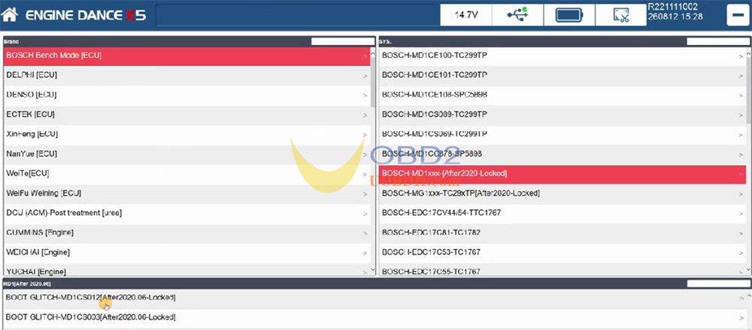Choose BOSCH-MD1CC878-SP5898 system
The image size is (752, 330).
point(562,154)
